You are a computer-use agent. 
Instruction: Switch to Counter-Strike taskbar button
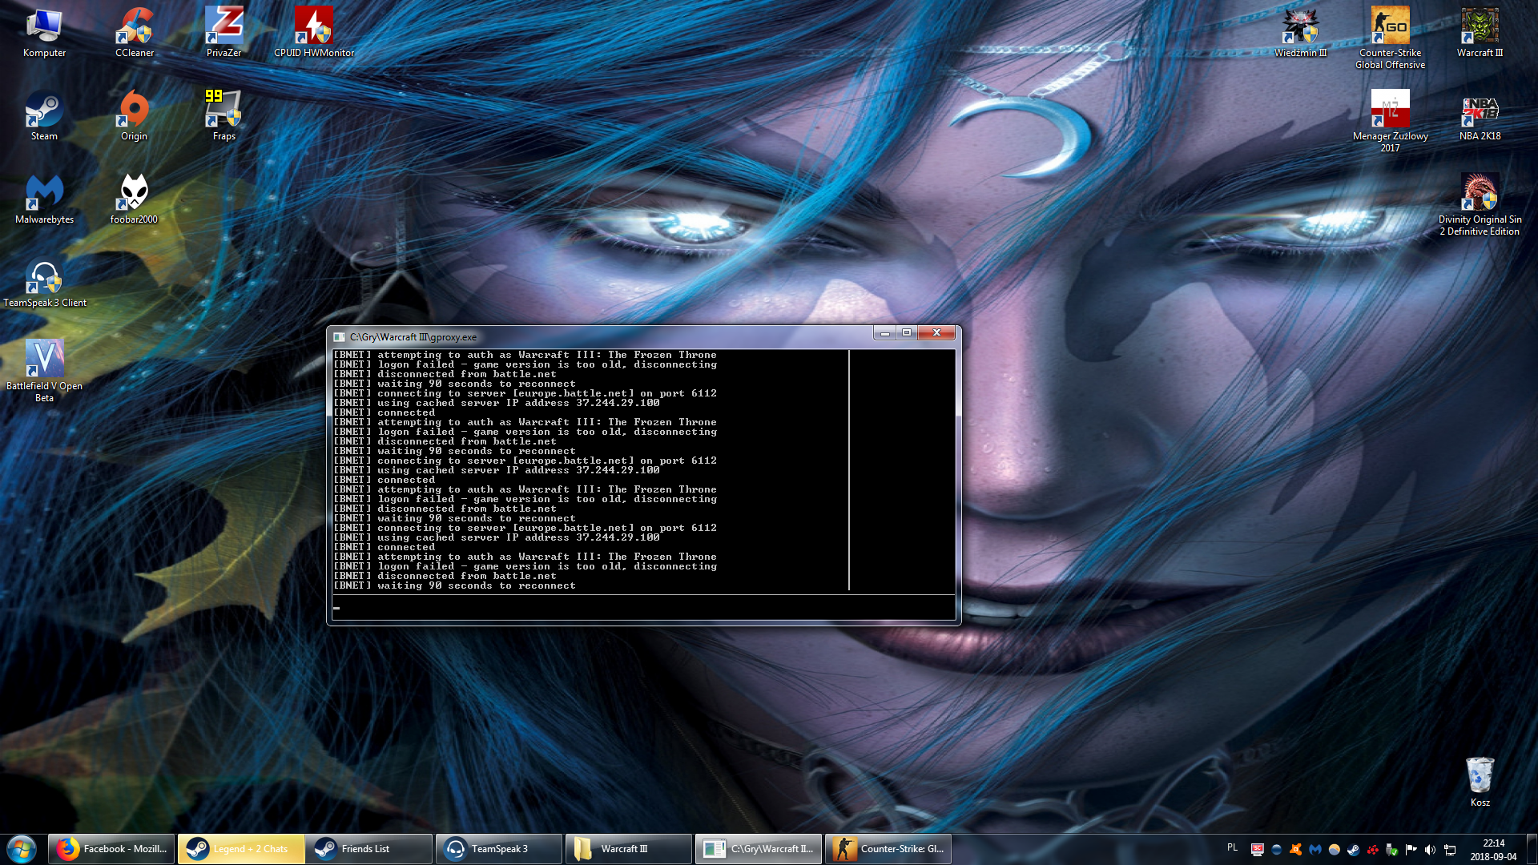(888, 849)
